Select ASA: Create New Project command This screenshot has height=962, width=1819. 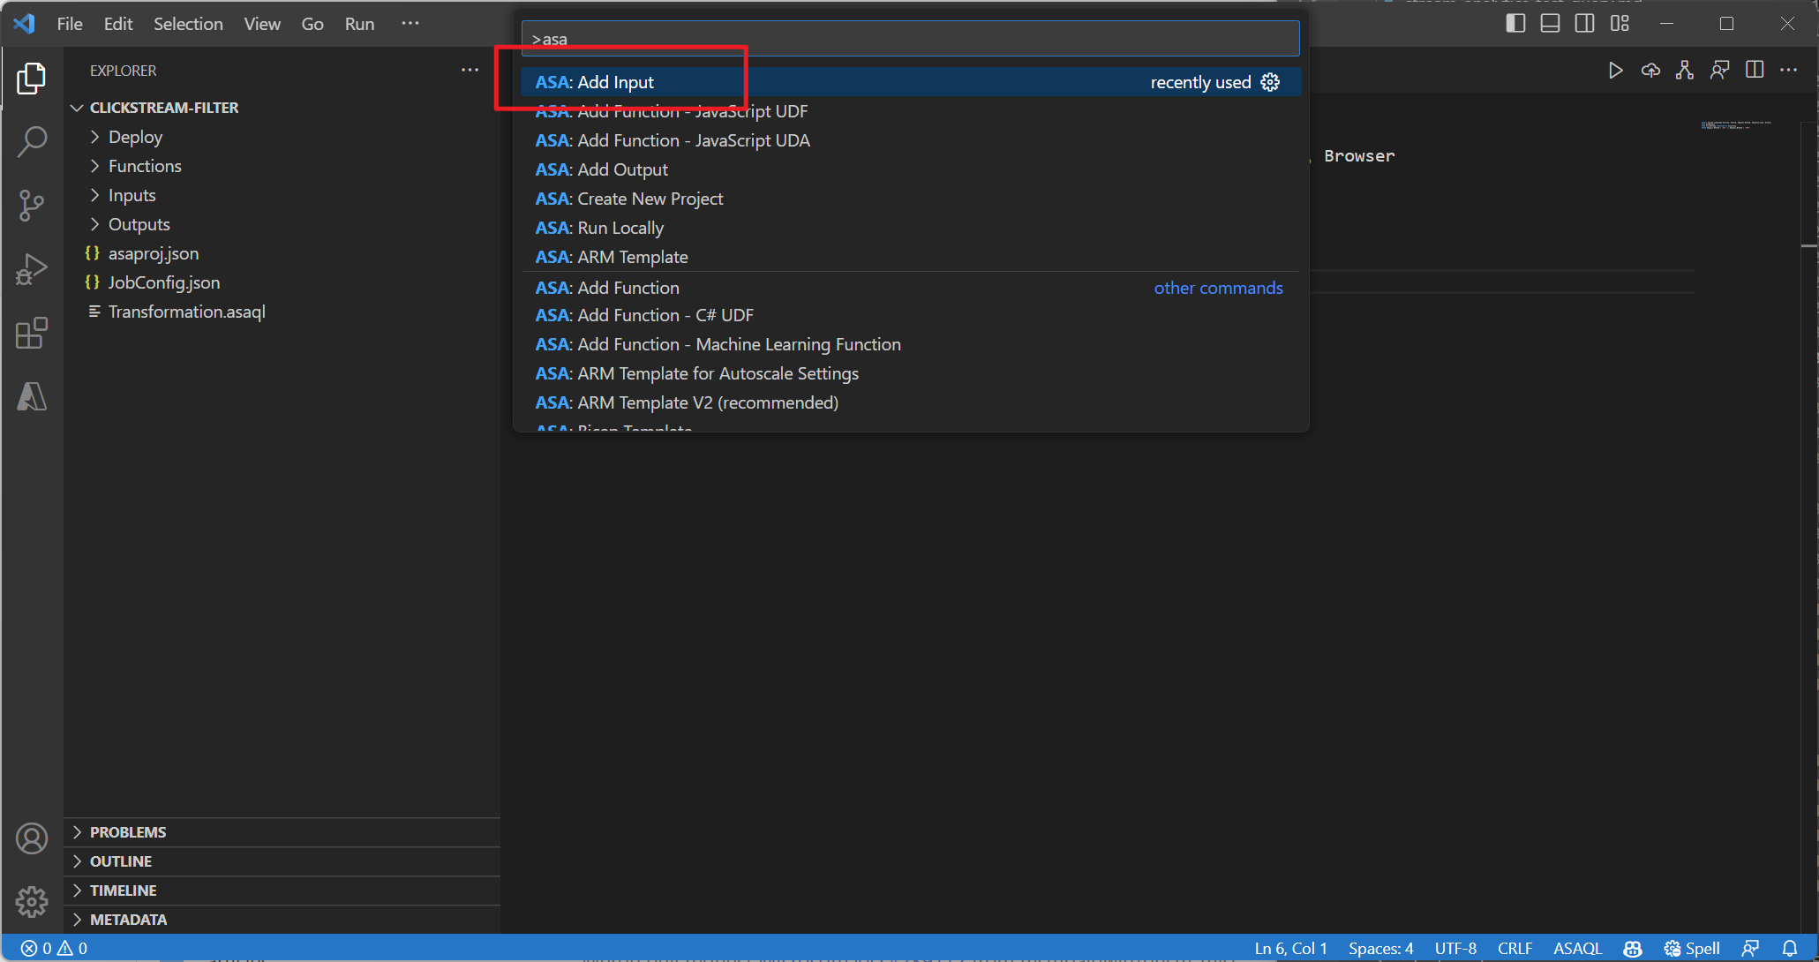pyautogui.click(x=628, y=199)
